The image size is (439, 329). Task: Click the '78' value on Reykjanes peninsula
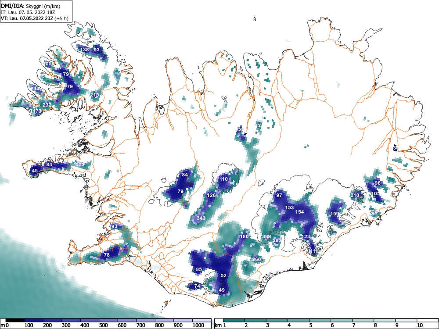pyautogui.click(x=107, y=255)
